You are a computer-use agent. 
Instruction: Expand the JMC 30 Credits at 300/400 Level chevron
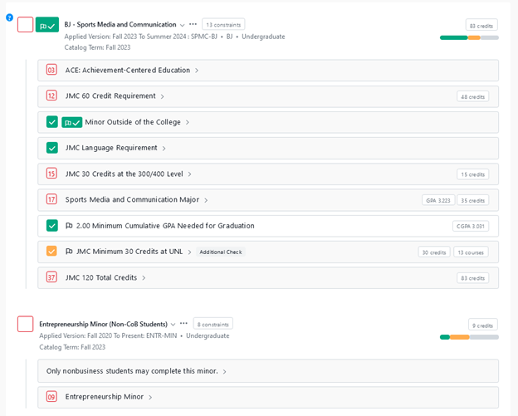pyautogui.click(x=189, y=174)
